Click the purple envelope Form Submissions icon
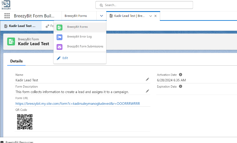 coord(59,47)
